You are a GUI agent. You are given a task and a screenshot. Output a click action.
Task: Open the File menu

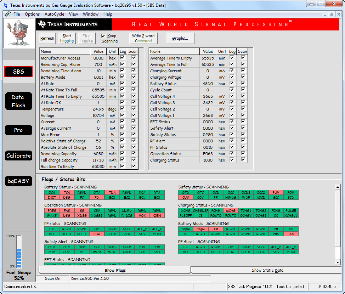point(17,14)
